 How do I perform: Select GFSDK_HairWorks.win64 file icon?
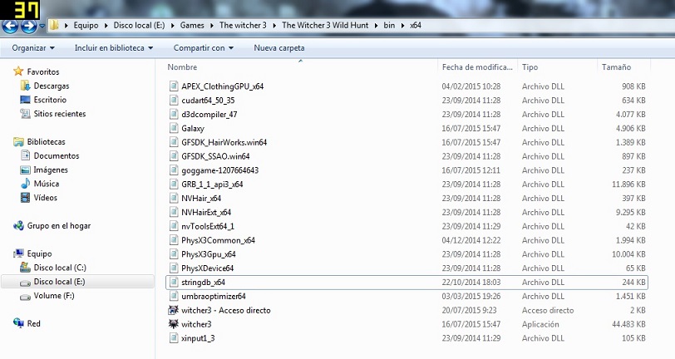(x=174, y=142)
